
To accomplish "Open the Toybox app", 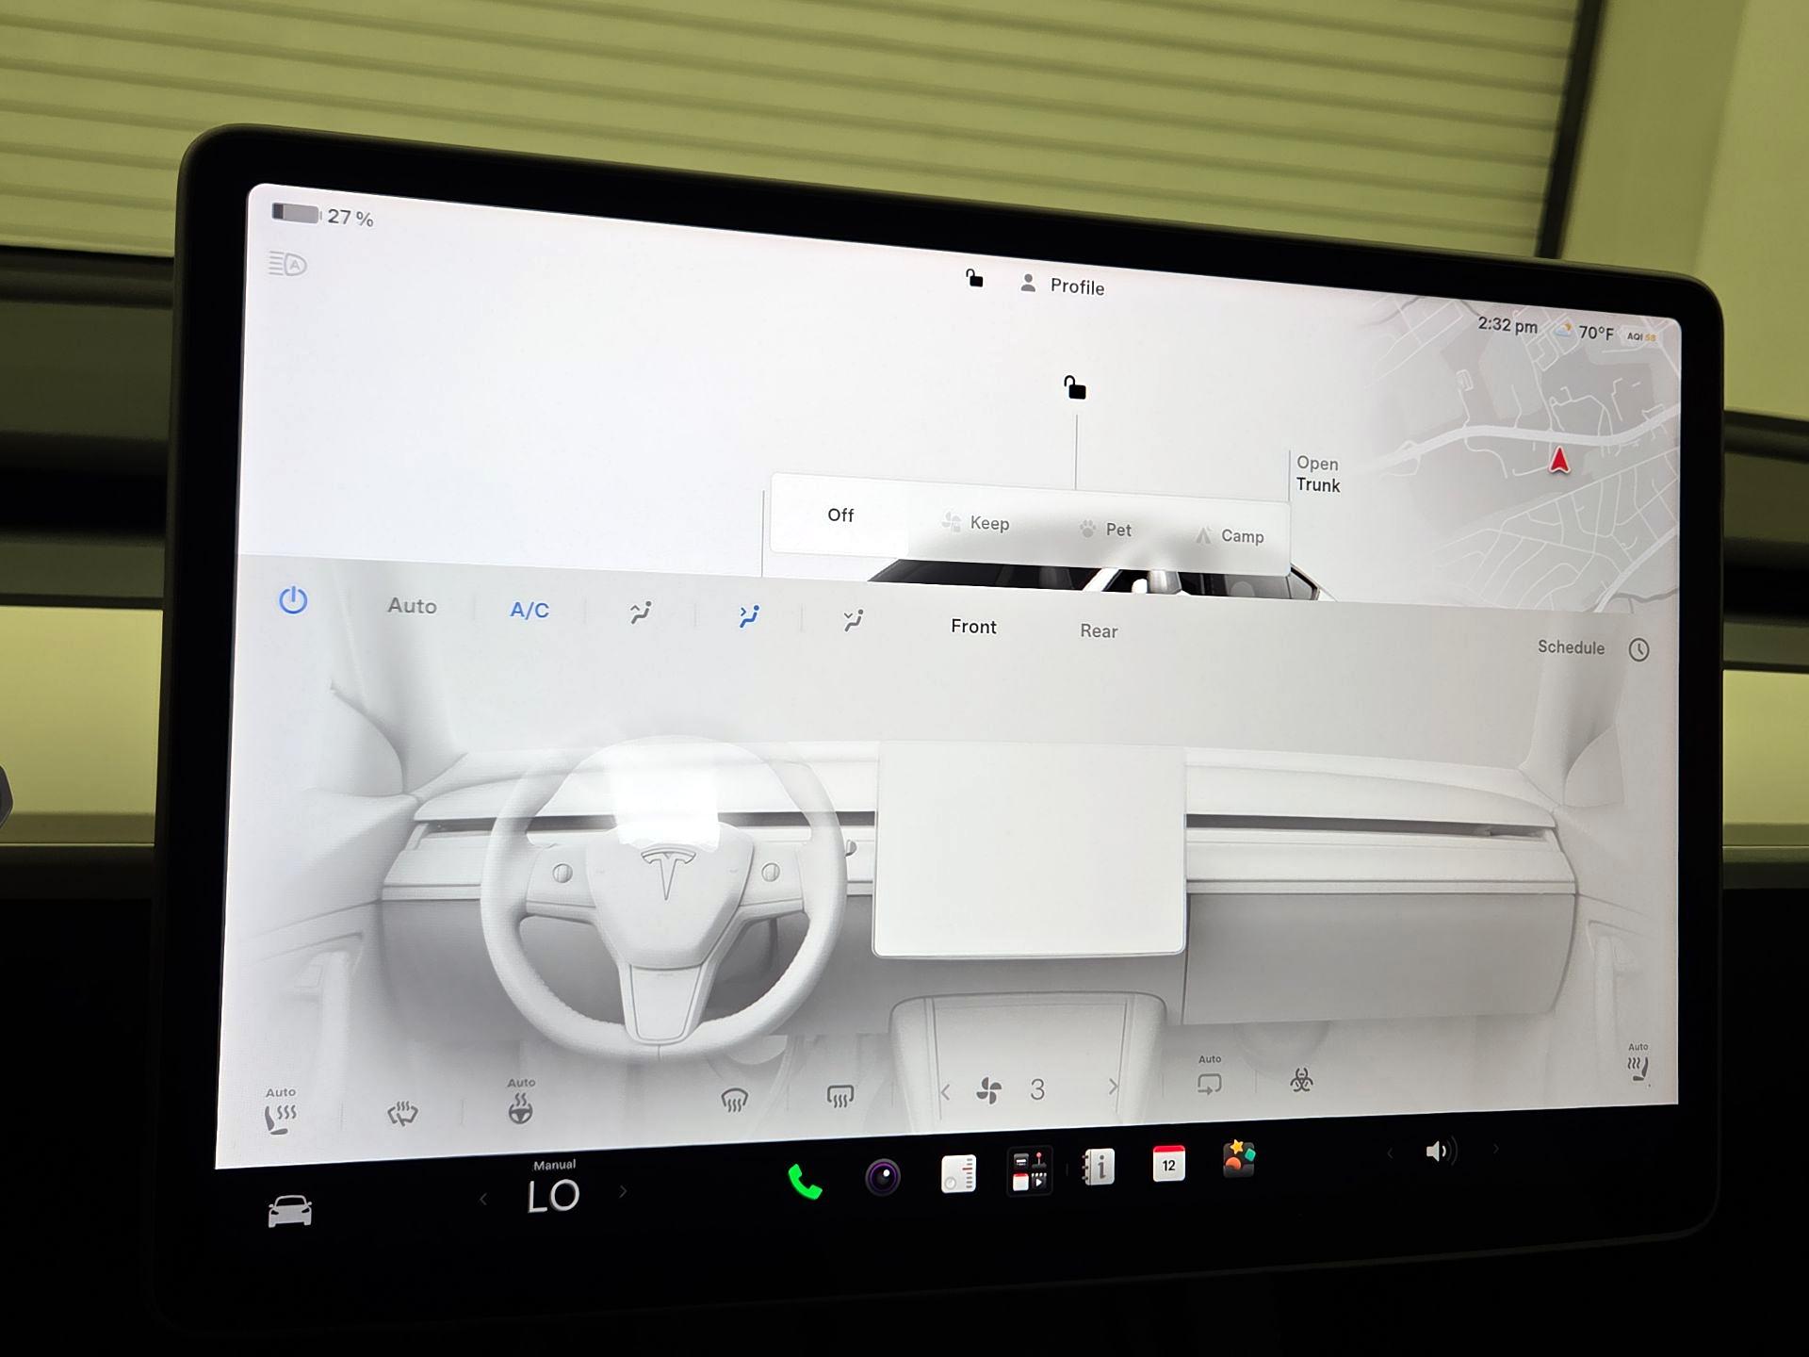I will pos(1238,1158).
